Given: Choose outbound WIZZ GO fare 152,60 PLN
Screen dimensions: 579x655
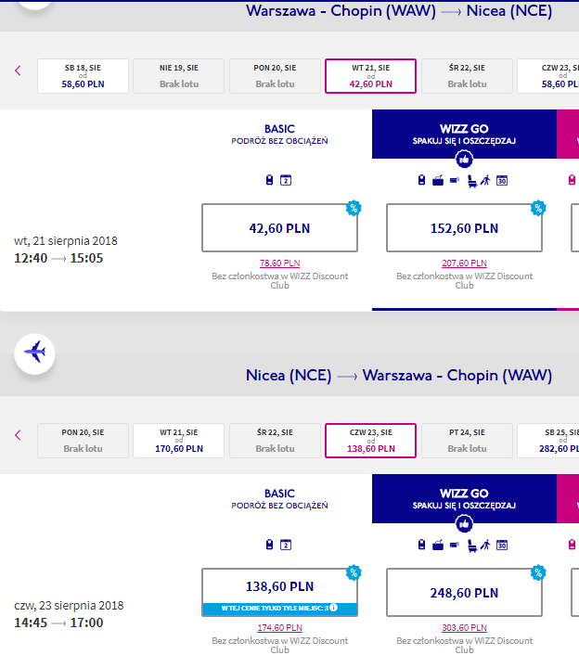Looking at the screenshot, I should 464,228.
